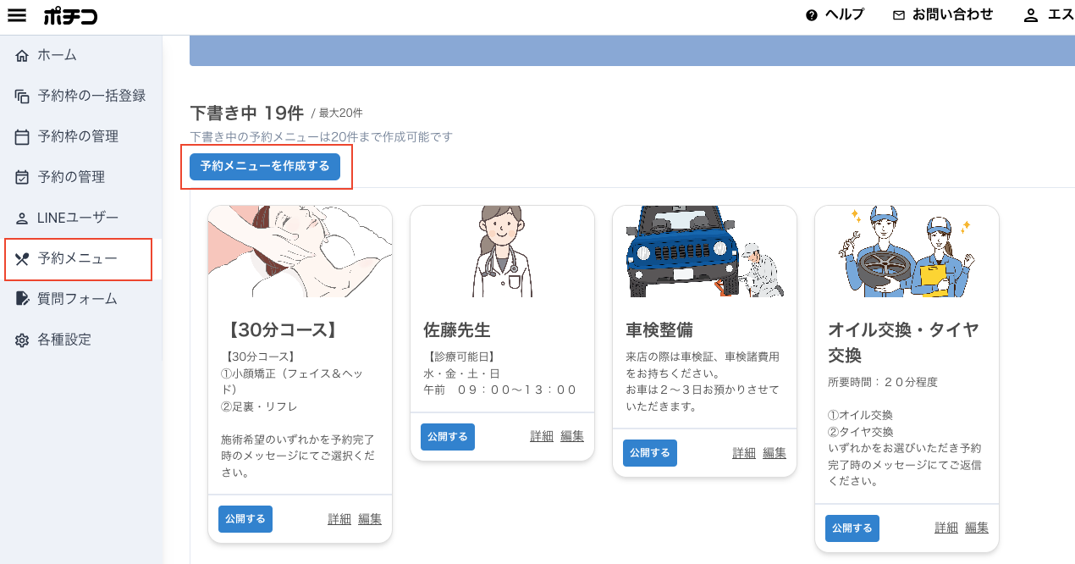Click the help question mark icon
Screen dimensions: 1075x564
pyautogui.click(x=812, y=15)
